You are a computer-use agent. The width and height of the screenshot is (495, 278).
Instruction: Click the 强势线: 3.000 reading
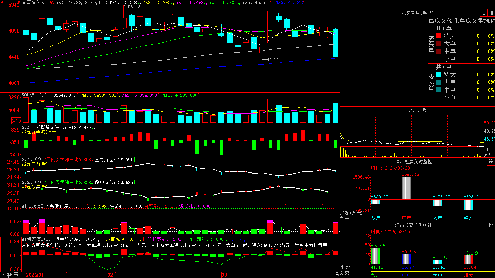click(x=160, y=206)
